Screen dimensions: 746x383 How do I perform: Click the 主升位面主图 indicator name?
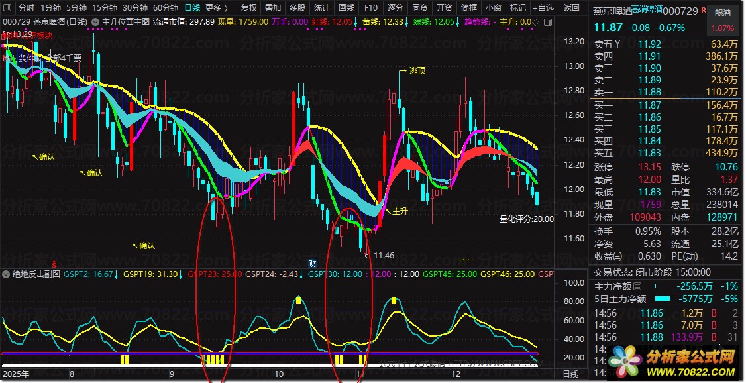[126, 22]
